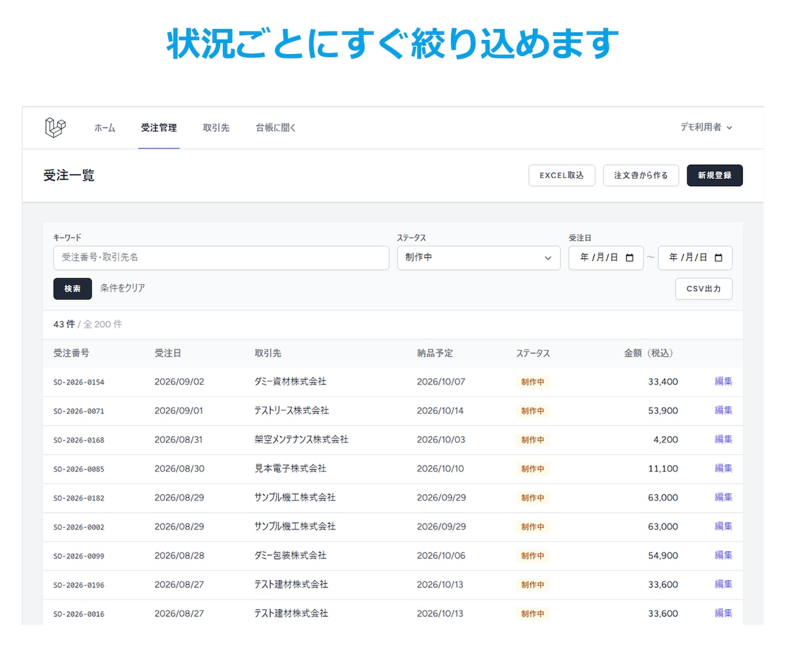Viewport: 786px width, 655px height.
Task: Focus the キーワード search input field
Action: (221, 258)
